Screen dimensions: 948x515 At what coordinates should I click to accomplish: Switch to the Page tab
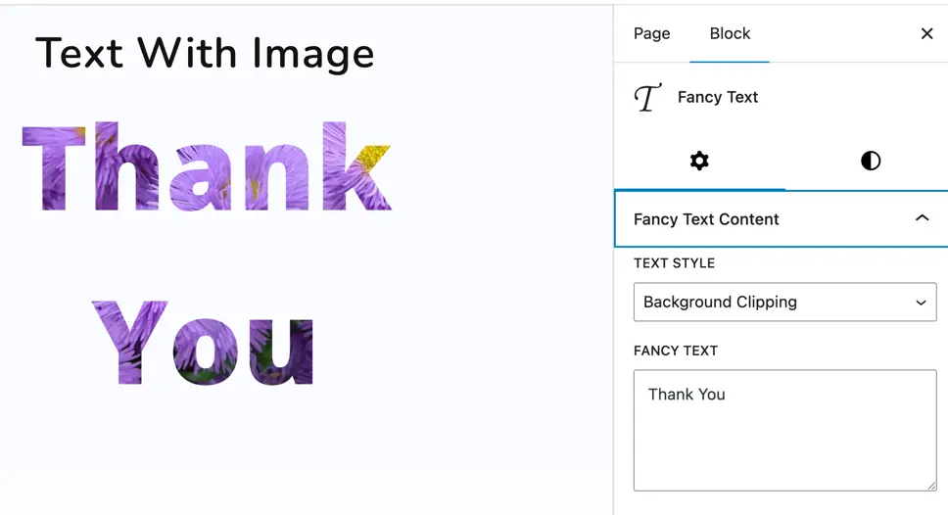click(652, 34)
